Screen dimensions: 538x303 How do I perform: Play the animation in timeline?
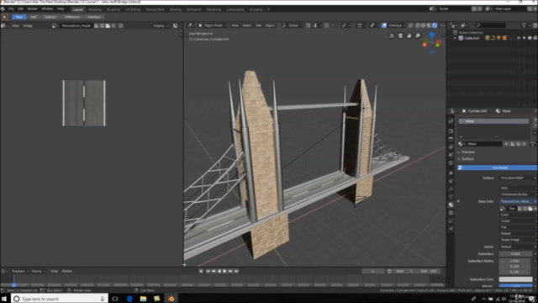[x=224, y=271]
